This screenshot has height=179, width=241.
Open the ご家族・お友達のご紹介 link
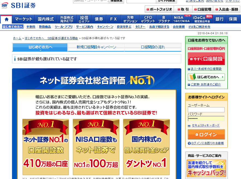pos(206,84)
